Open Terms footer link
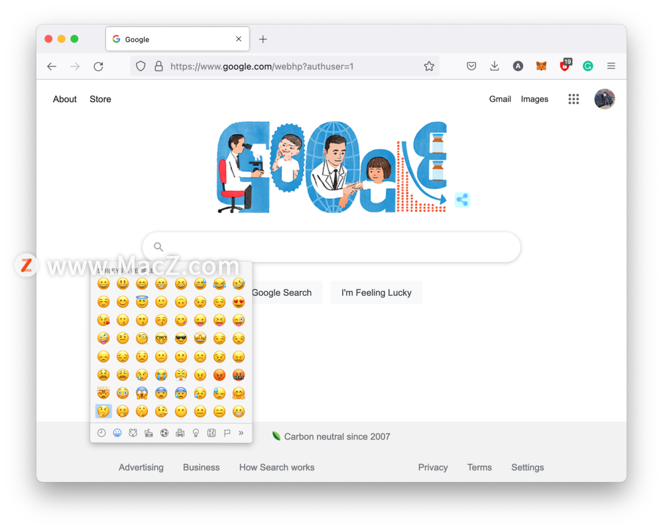 pos(479,468)
